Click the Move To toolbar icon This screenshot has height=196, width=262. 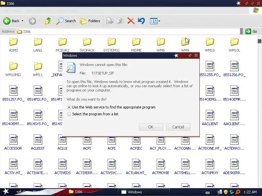pyautogui.click(x=110, y=21)
